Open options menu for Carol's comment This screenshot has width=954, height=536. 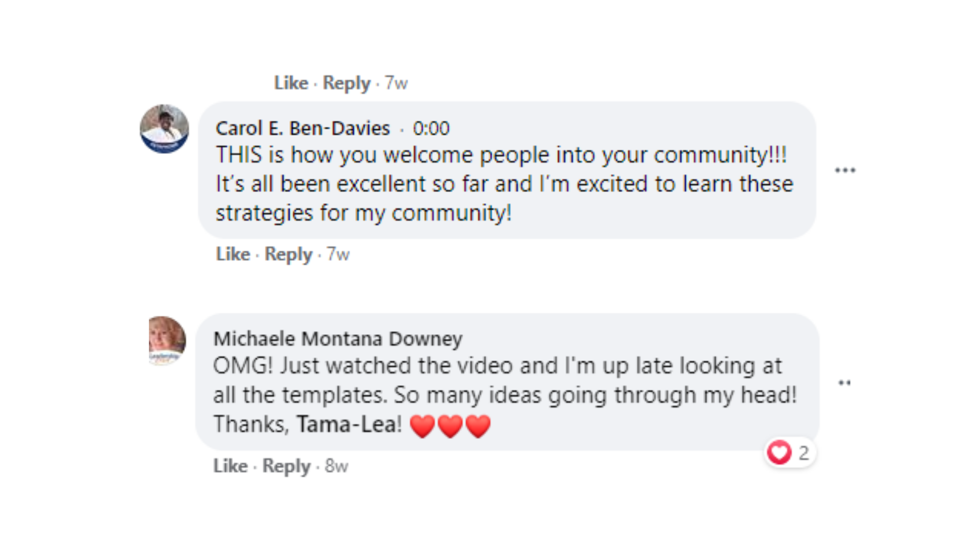point(845,170)
